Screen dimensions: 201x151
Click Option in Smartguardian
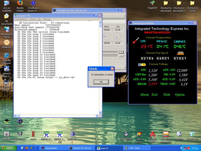pos(180,95)
